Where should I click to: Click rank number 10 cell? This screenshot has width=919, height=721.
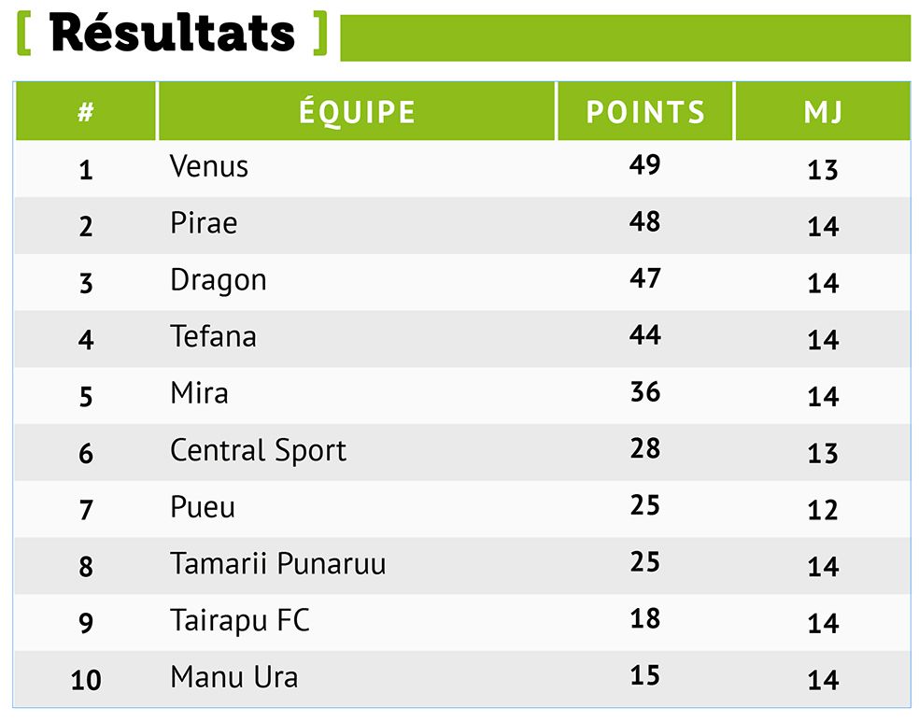pos(86,680)
